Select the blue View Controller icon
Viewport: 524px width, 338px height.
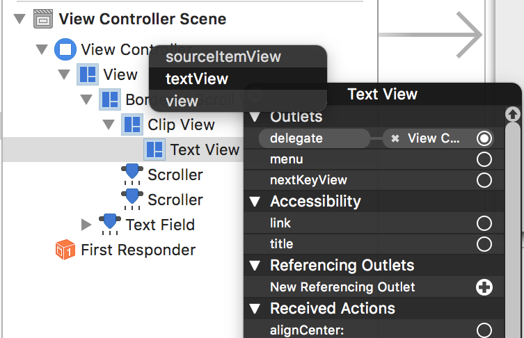[x=65, y=49]
